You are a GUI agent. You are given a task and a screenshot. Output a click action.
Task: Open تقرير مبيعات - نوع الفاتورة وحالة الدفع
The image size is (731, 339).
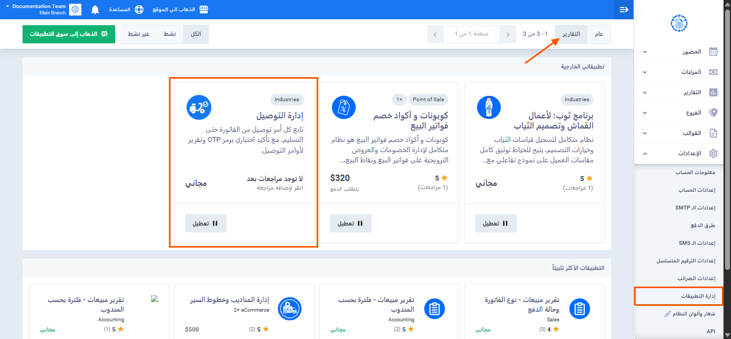coord(522,304)
